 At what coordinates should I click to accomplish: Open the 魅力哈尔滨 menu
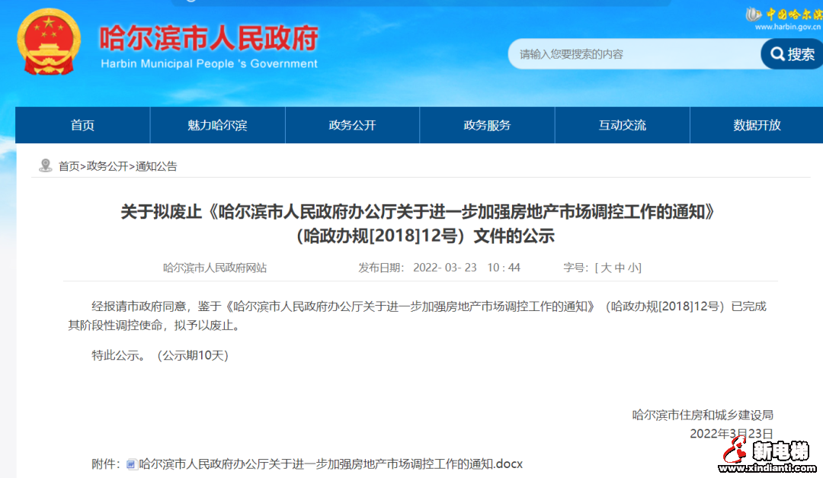click(216, 125)
